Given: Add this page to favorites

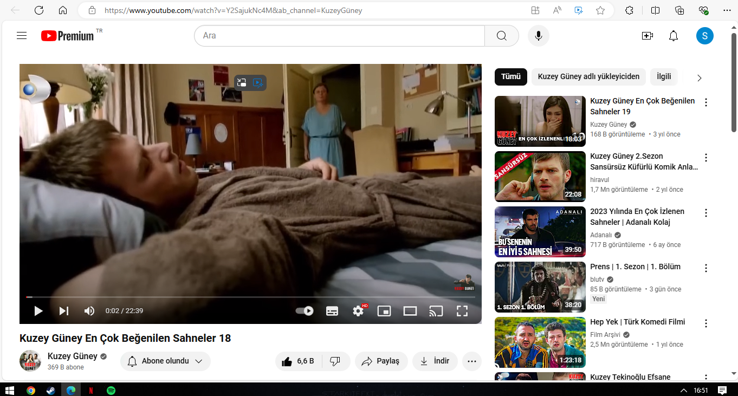Looking at the screenshot, I should click(x=600, y=10).
